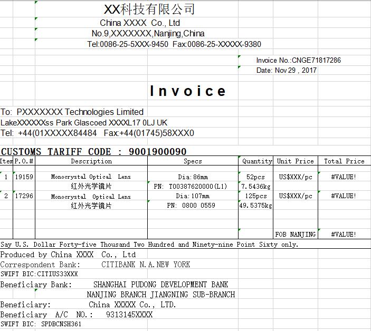Click the unit price cell for item 1

click(x=296, y=177)
